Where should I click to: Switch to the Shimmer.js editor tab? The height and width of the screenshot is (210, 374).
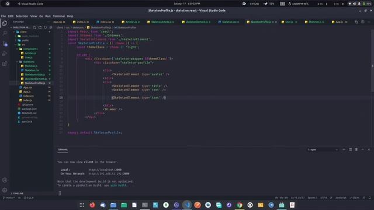click(315, 22)
